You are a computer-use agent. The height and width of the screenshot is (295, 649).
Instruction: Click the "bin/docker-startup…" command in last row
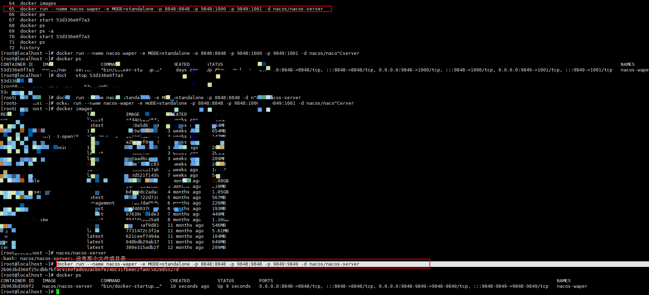[131, 286]
